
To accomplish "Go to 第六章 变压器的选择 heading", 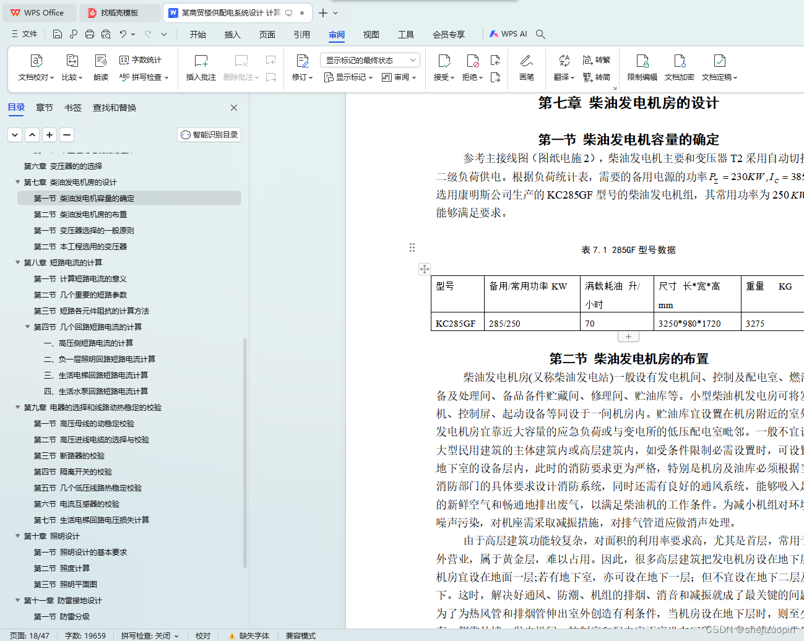I will coord(63,166).
